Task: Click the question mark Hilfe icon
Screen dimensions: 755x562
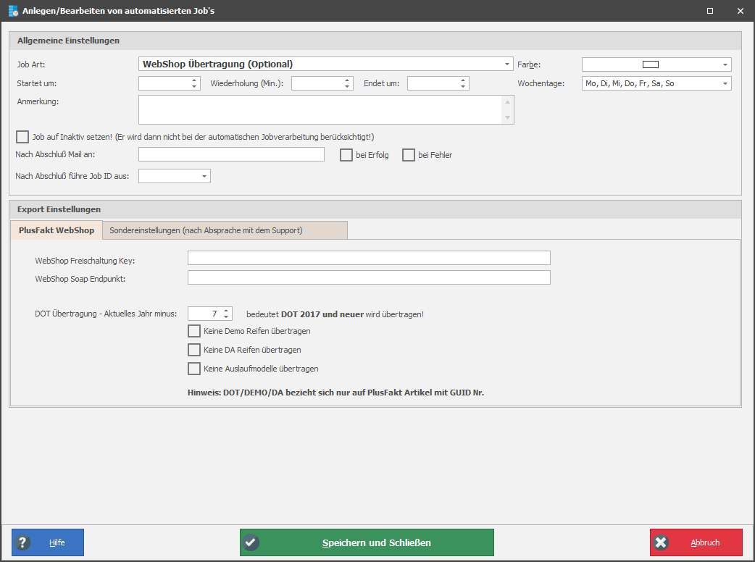Action: tap(22, 542)
